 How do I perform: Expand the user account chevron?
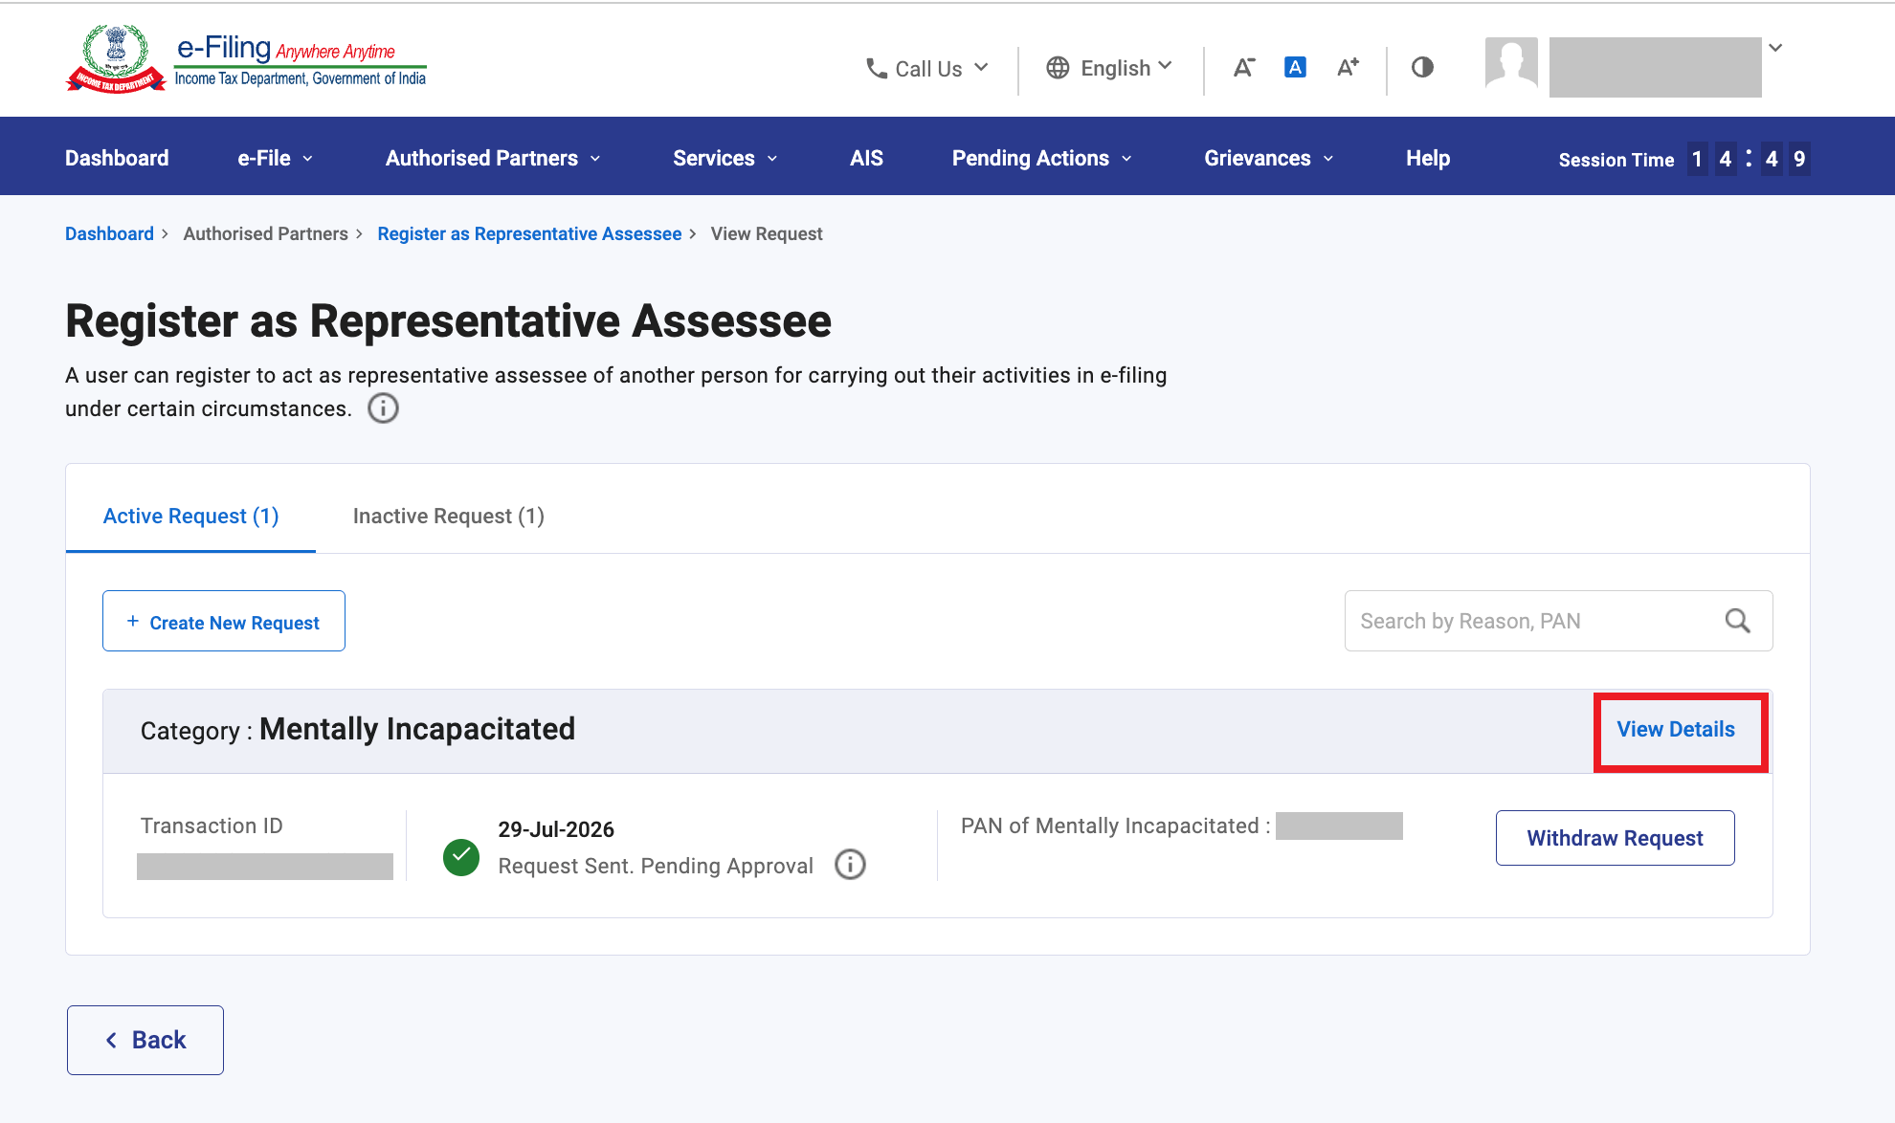click(x=1775, y=48)
